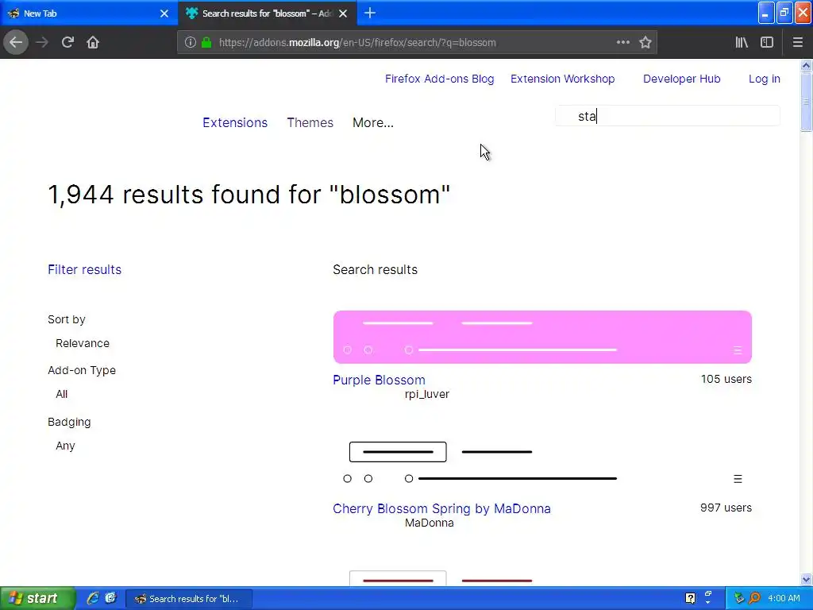Open Purple Blossom add-on link
Screen dimensions: 813x610
click(x=379, y=380)
